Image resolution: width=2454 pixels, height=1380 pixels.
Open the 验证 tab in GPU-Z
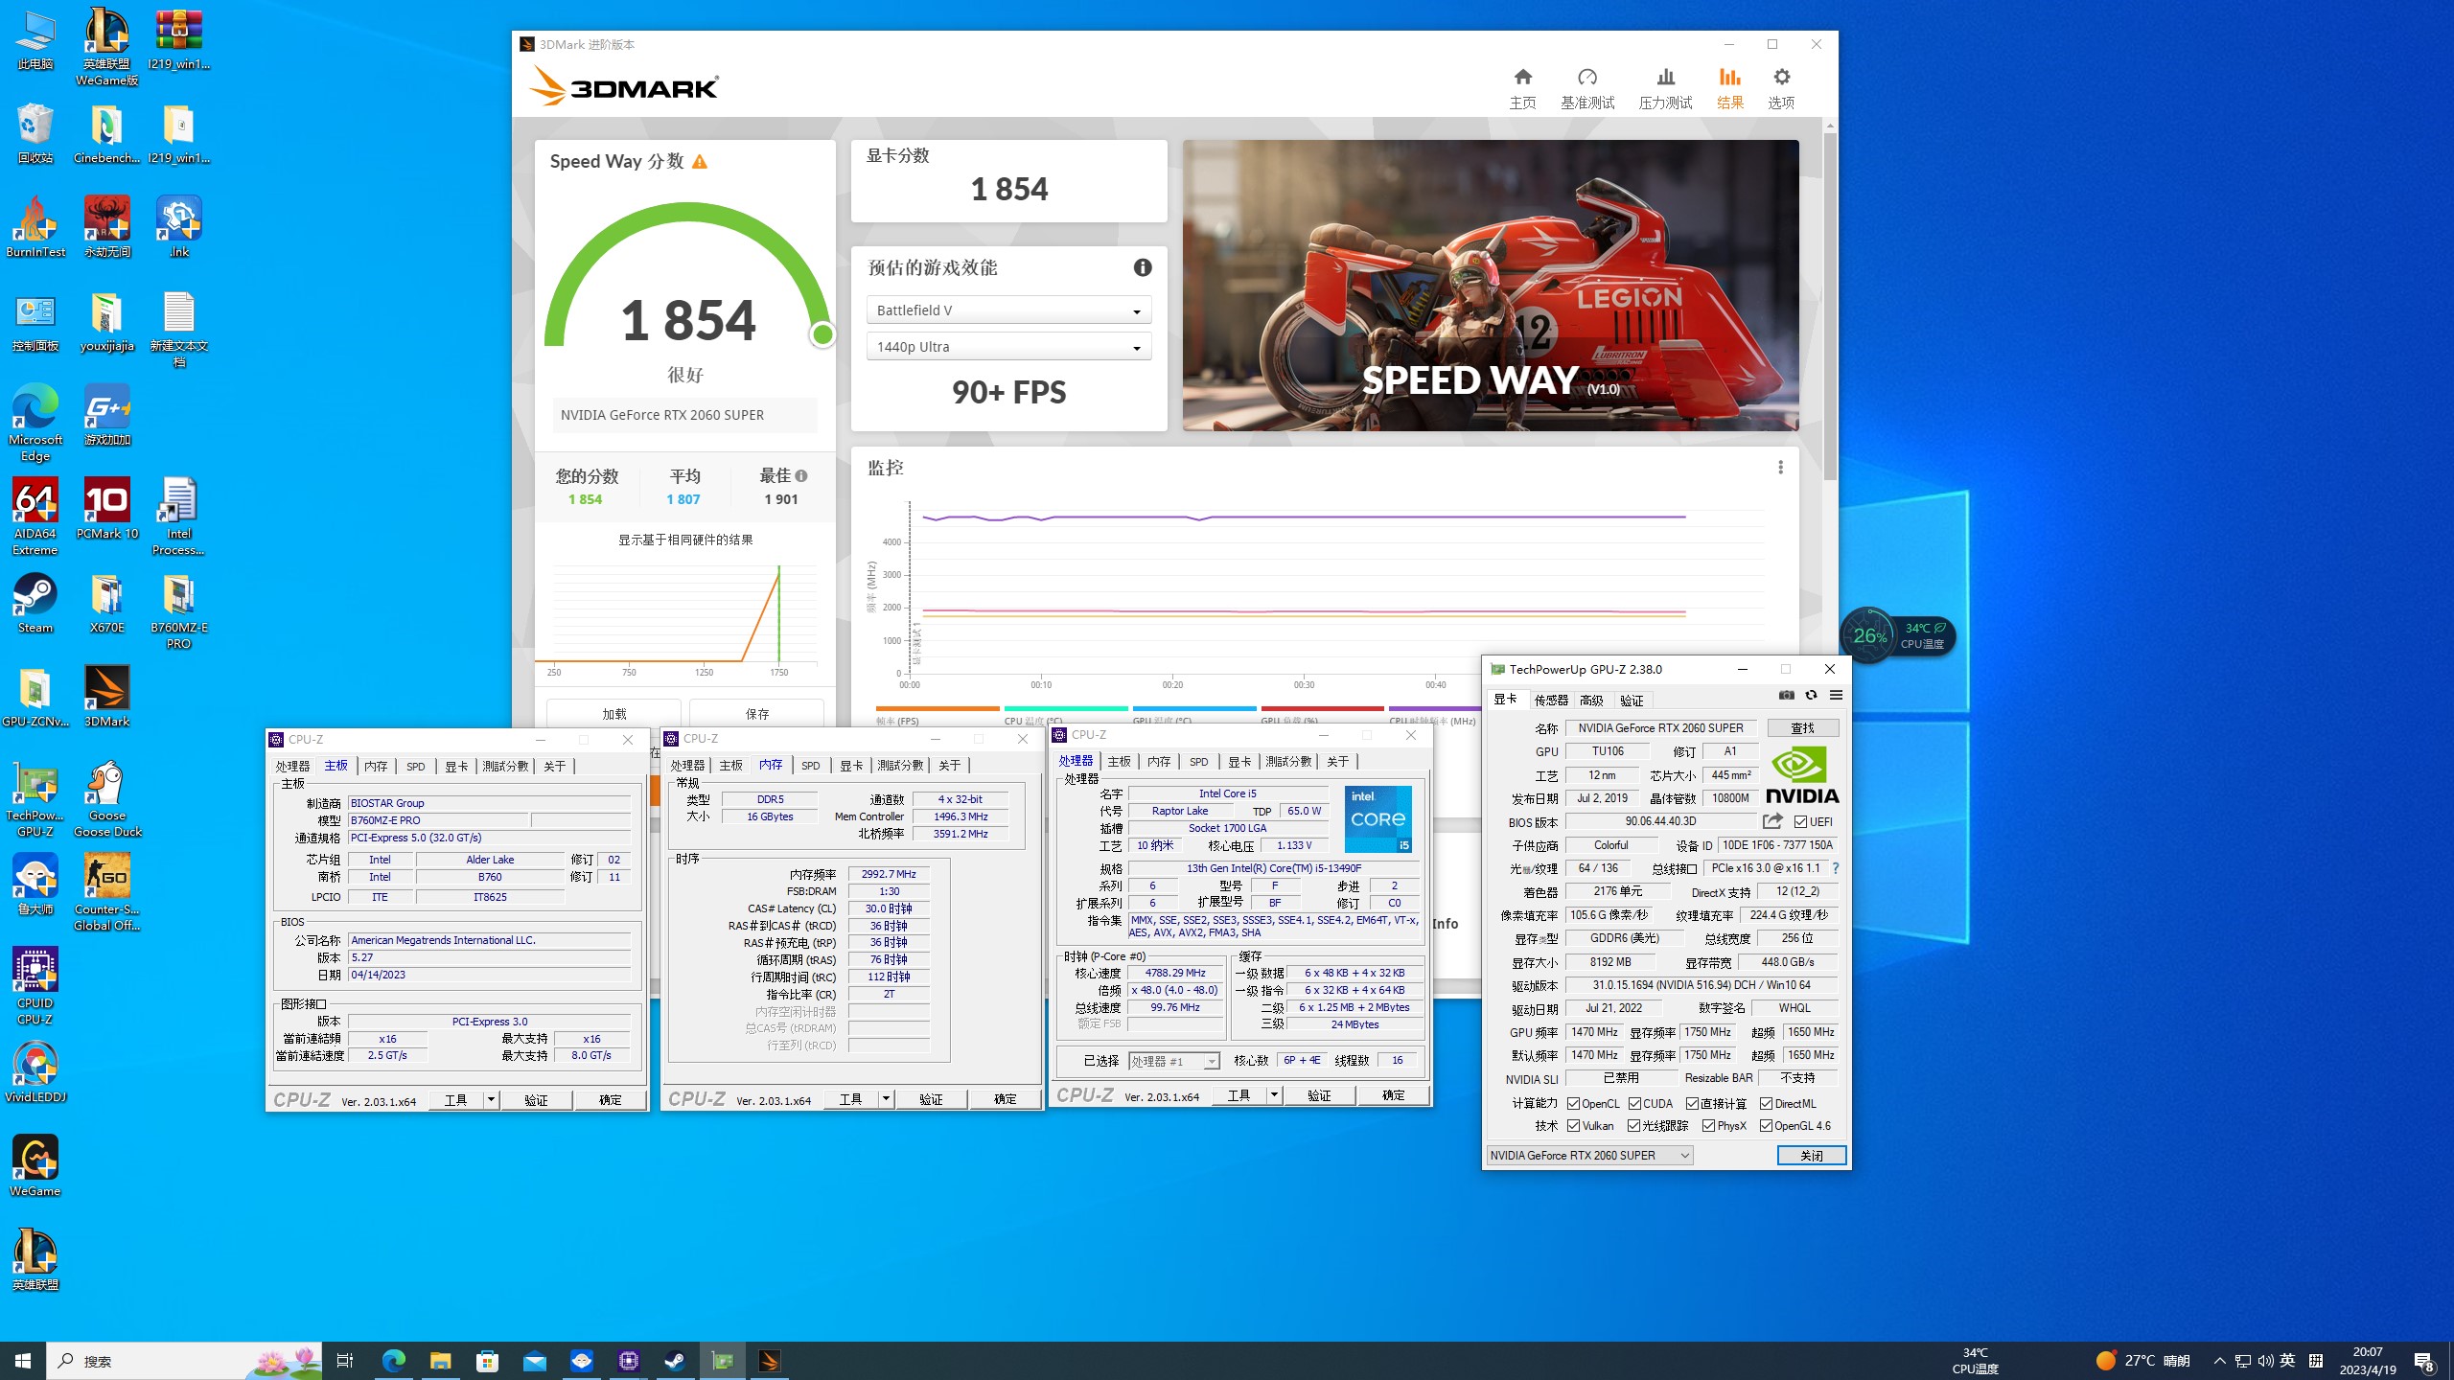[1632, 701]
